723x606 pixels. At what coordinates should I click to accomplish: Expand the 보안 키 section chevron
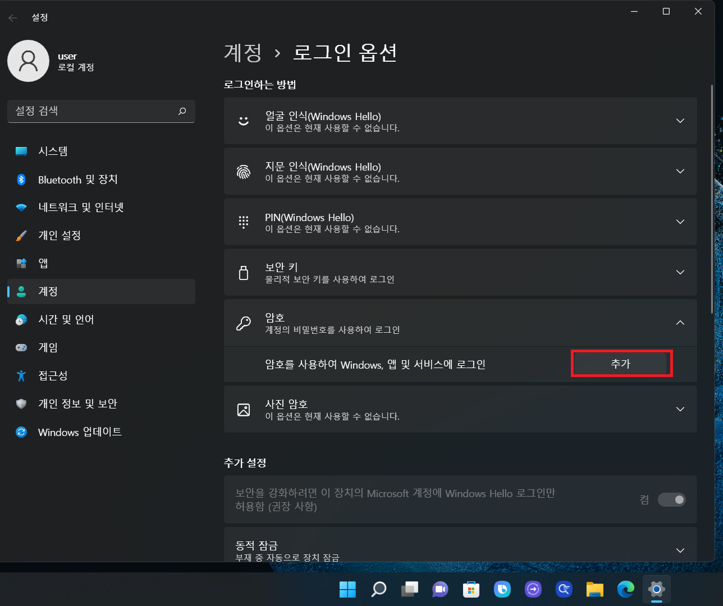click(680, 273)
